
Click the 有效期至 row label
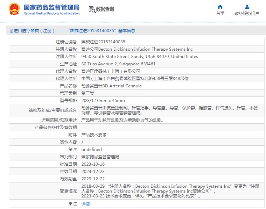[68, 179]
